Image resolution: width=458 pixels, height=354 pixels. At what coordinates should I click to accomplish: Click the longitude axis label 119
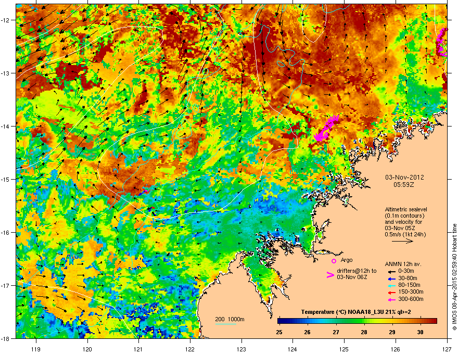point(36,349)
